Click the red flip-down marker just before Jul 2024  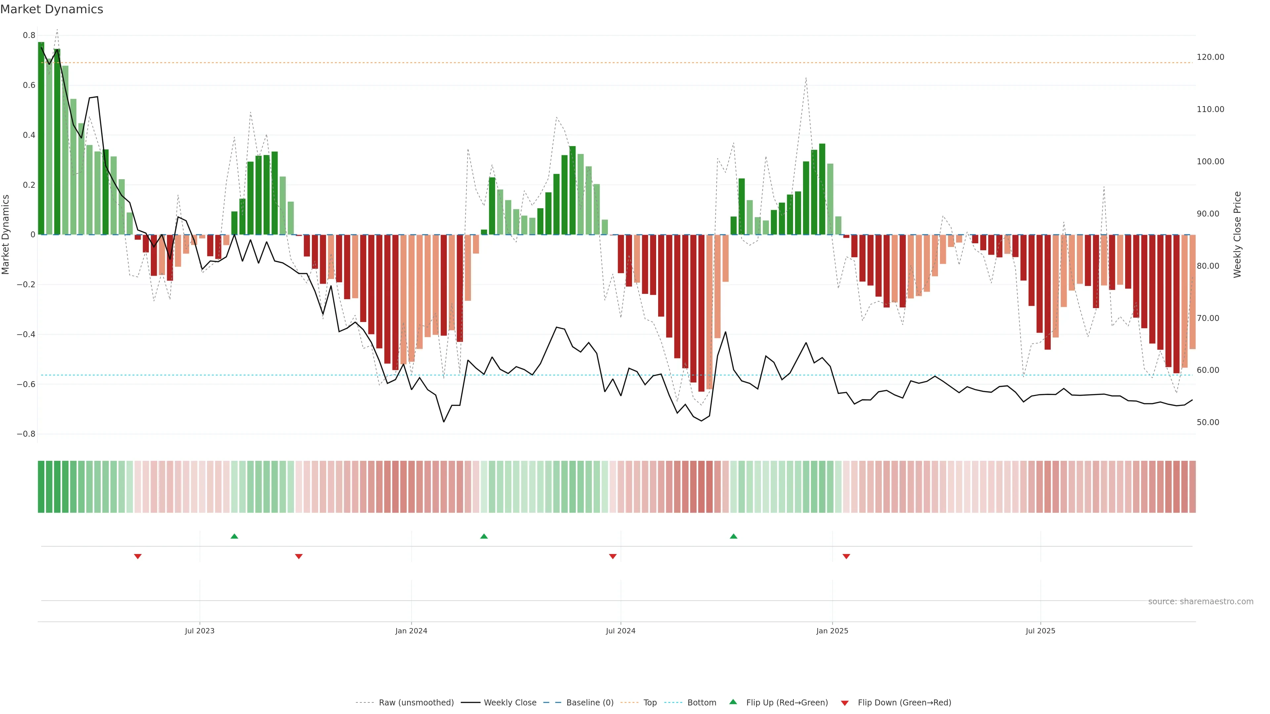point(613,556)
